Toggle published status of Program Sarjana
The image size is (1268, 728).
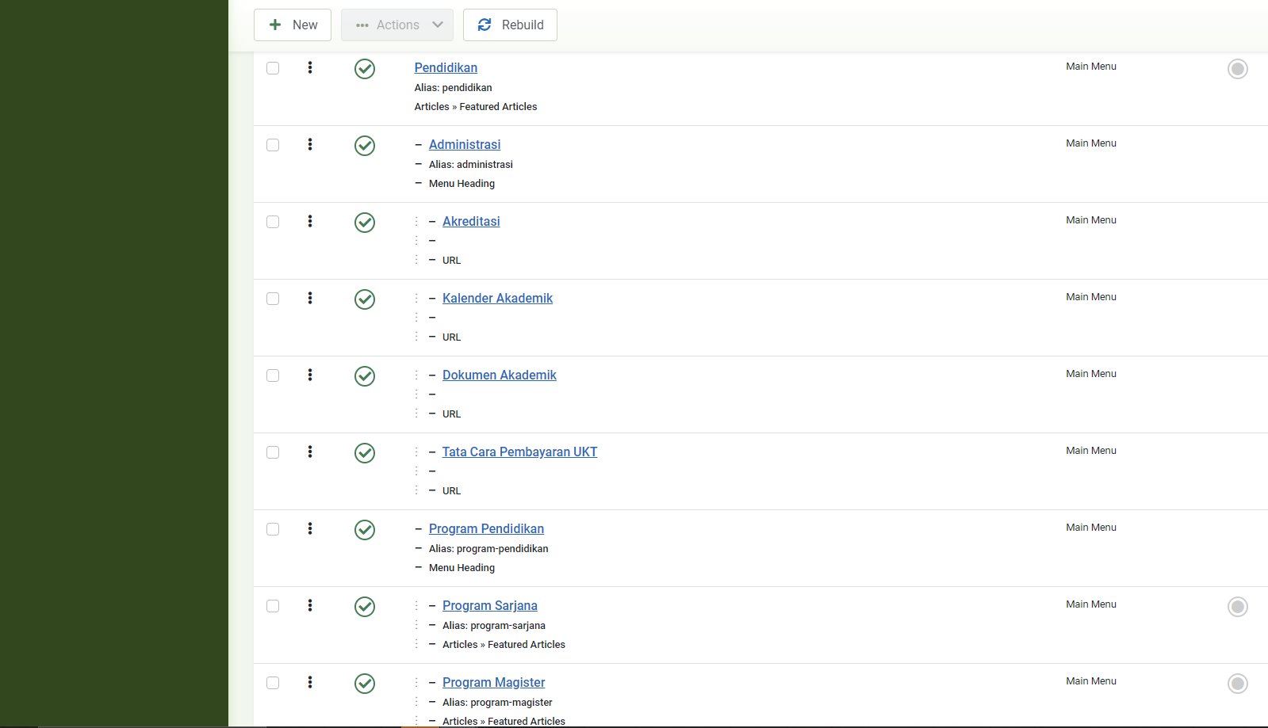coord(365,607)
